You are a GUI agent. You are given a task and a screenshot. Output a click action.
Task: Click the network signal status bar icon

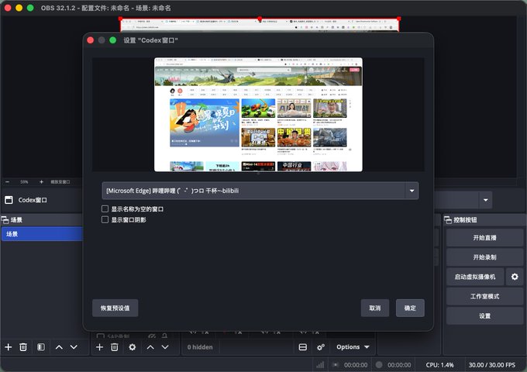point(320,365)
